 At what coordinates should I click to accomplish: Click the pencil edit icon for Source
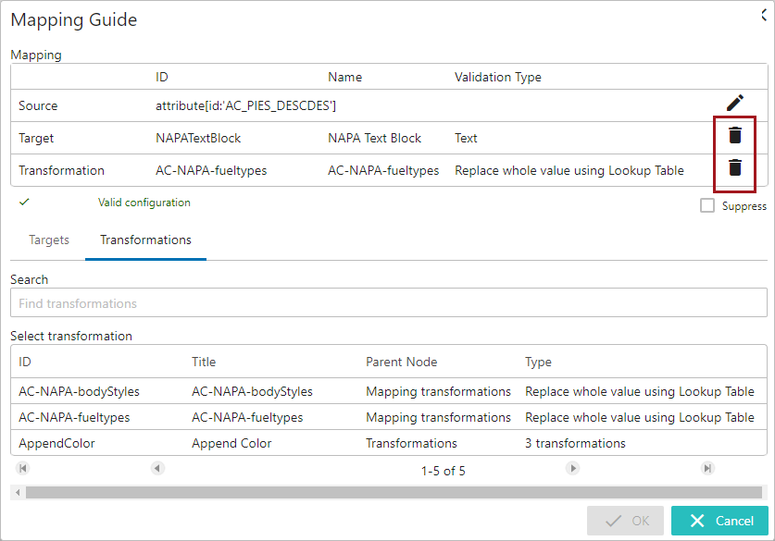coord(734,104)
